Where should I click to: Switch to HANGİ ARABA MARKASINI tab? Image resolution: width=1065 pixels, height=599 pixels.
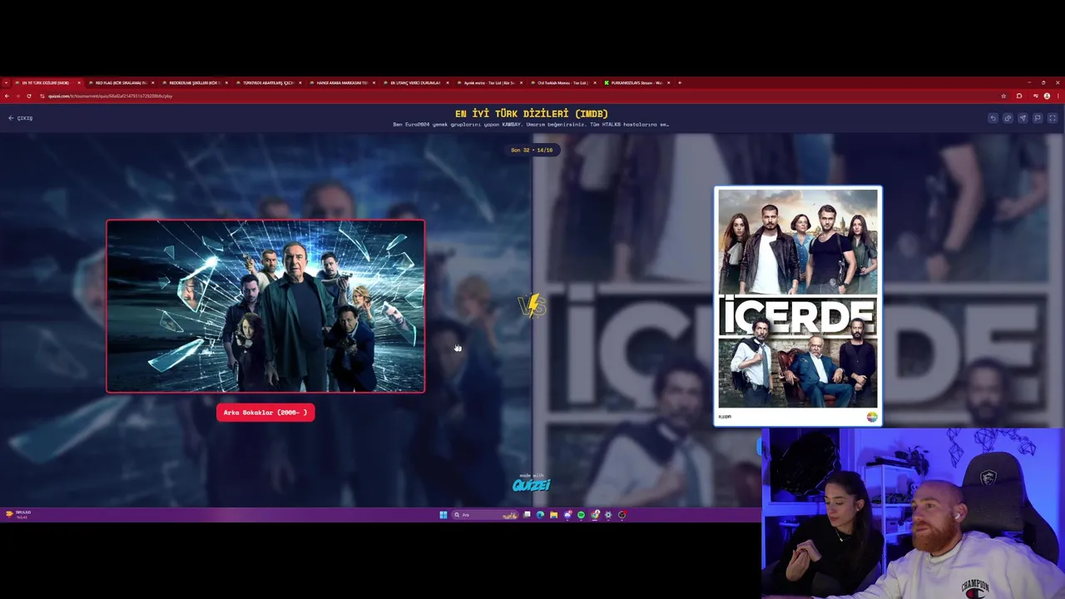click(342, 82)
